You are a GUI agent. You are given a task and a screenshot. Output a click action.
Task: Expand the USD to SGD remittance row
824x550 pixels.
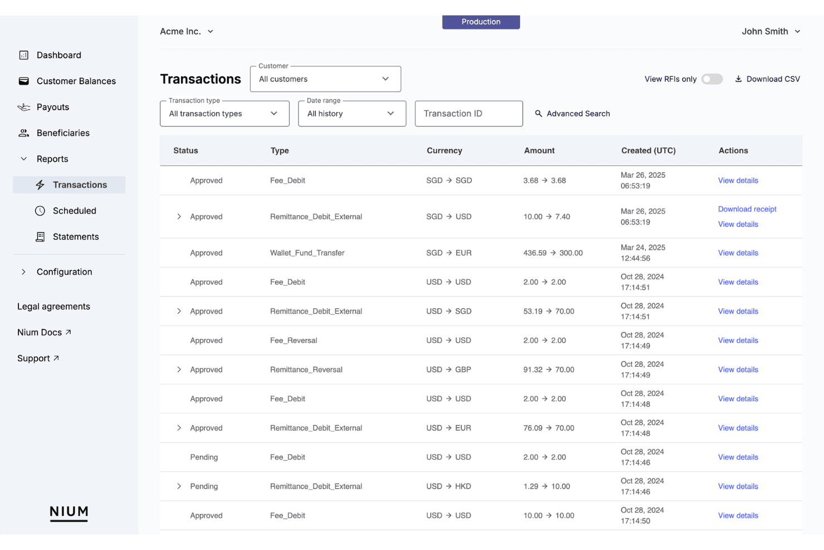click(x=179, y=311)
